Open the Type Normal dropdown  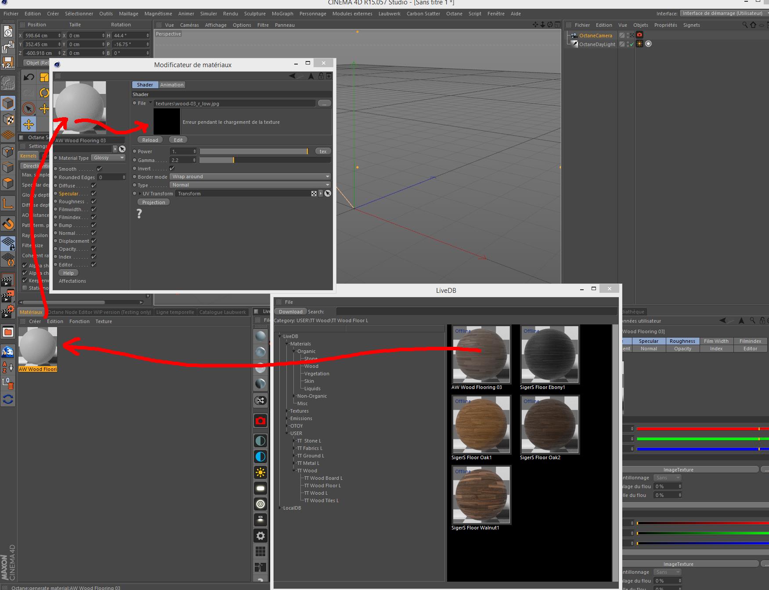click(250, 185)
